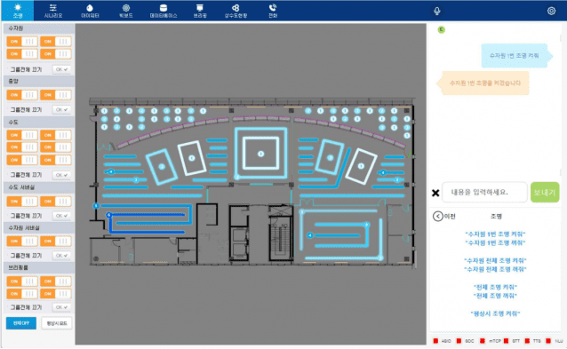Viewport: 567px width, 349px height.
Task: Open OK dropdown in bottom 브리핑룸 group
Action: tap(61, 307)
